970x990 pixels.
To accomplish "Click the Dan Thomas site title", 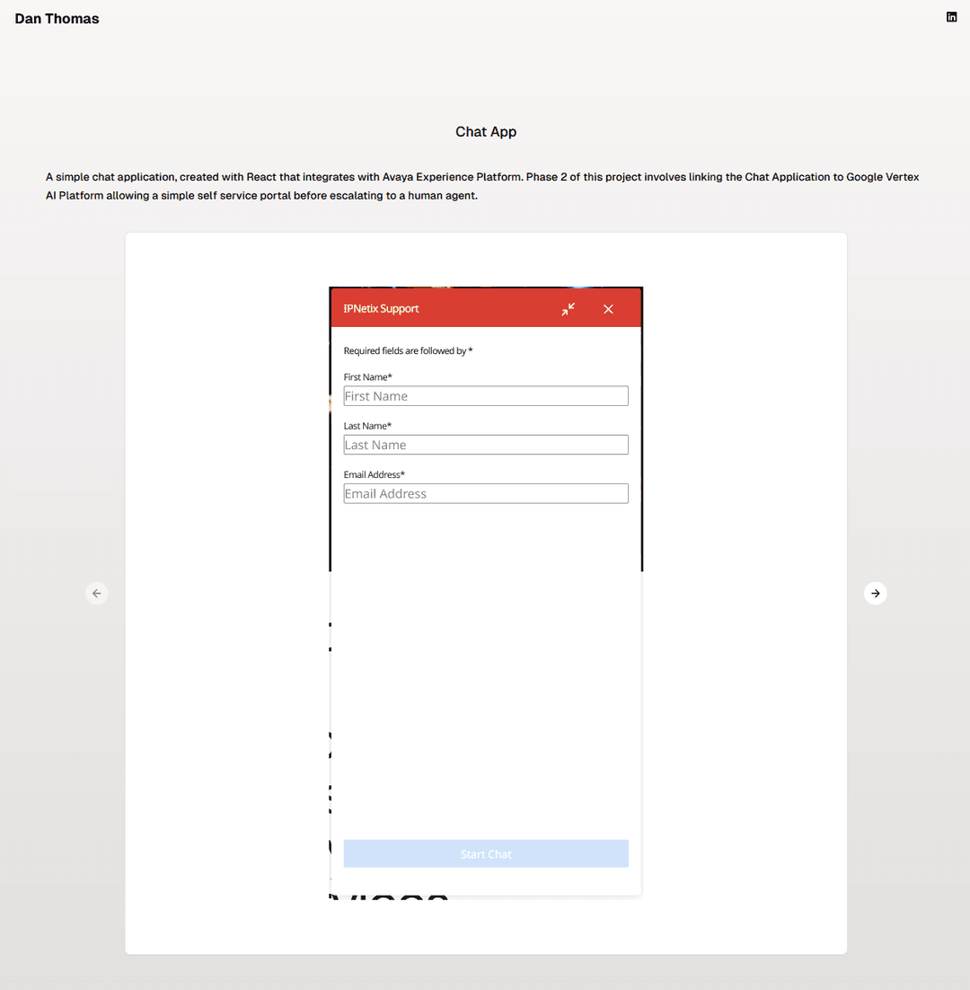I will click(57, 18).
